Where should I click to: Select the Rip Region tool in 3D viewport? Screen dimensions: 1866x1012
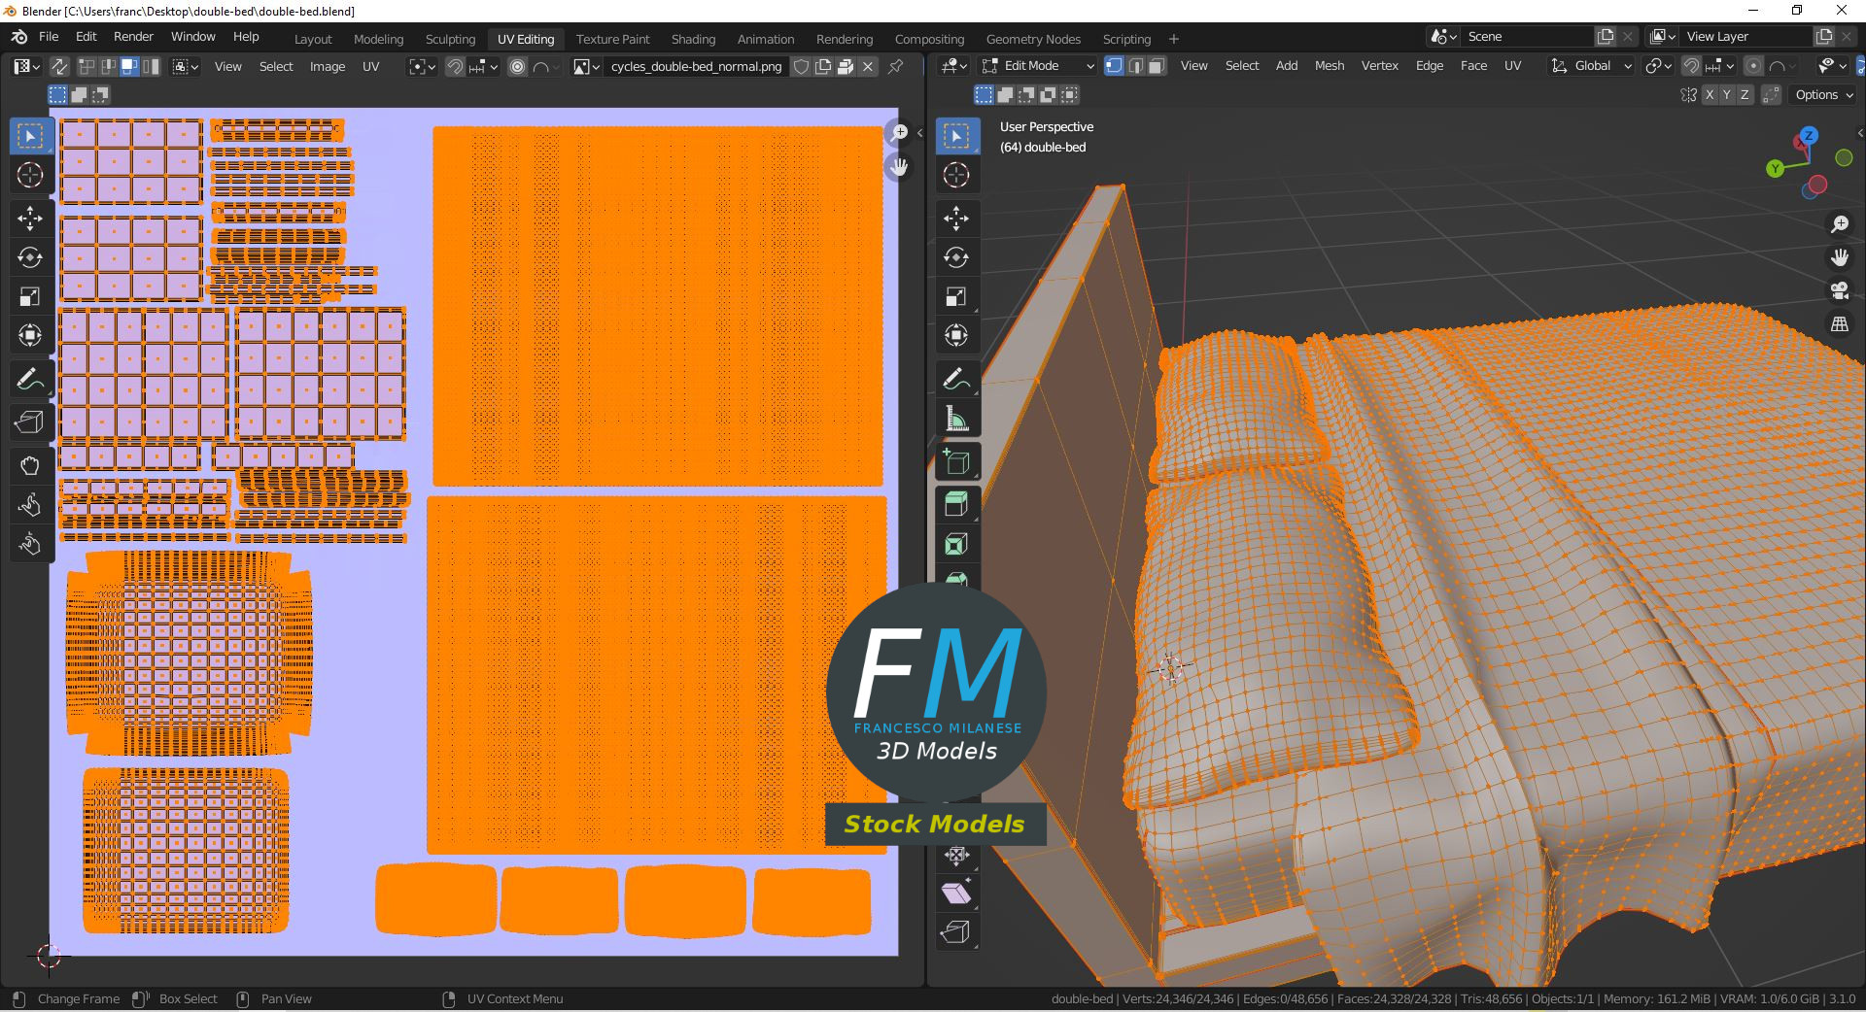[956, 932]
